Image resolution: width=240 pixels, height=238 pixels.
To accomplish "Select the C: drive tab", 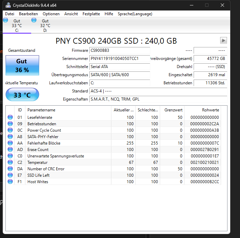I will (x=17, y=25).
